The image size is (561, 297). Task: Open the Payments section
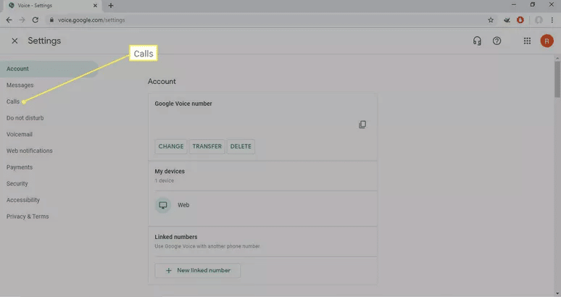point(20,167)
